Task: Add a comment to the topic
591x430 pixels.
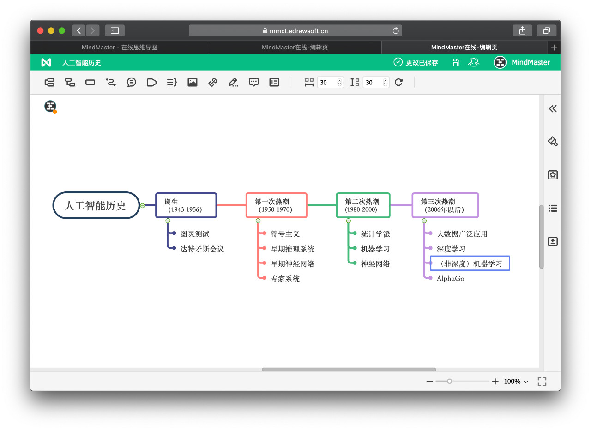Action: tap(253, 82)
